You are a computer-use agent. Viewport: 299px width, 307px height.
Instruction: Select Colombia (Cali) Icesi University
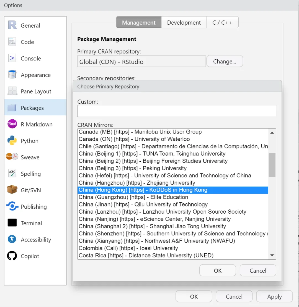click(173, 248)
